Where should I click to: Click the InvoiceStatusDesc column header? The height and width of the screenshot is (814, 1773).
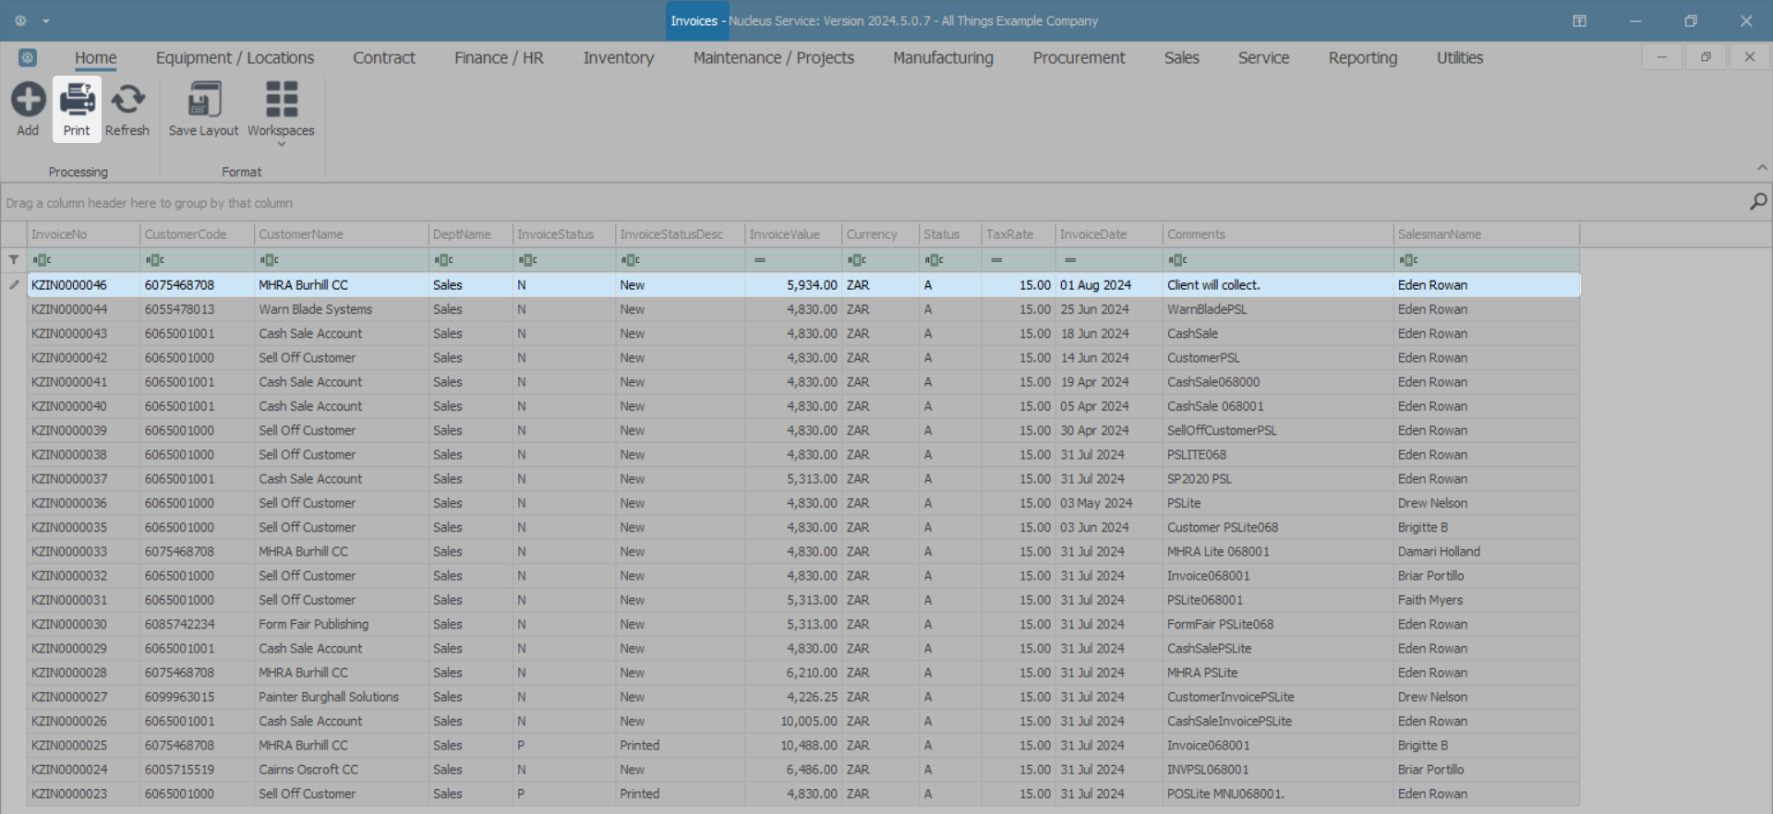680,234
